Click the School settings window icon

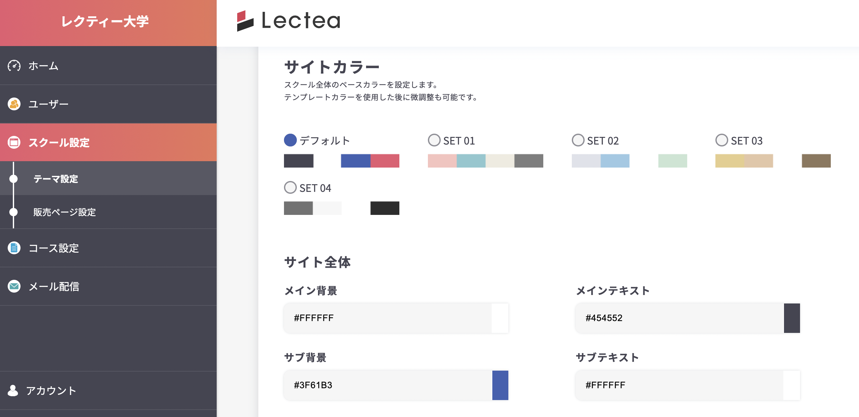click(x=14, y=142)
